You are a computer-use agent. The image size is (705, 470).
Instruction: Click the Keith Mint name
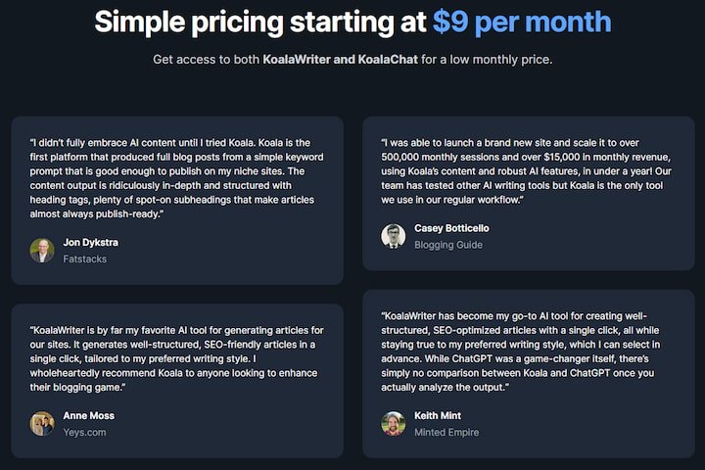click(x=438, y=415)
